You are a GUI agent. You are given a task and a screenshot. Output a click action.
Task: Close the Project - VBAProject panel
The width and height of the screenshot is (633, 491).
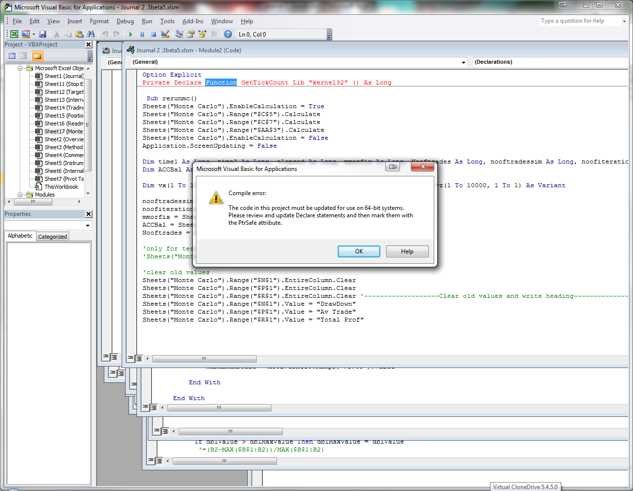point(89,44)
